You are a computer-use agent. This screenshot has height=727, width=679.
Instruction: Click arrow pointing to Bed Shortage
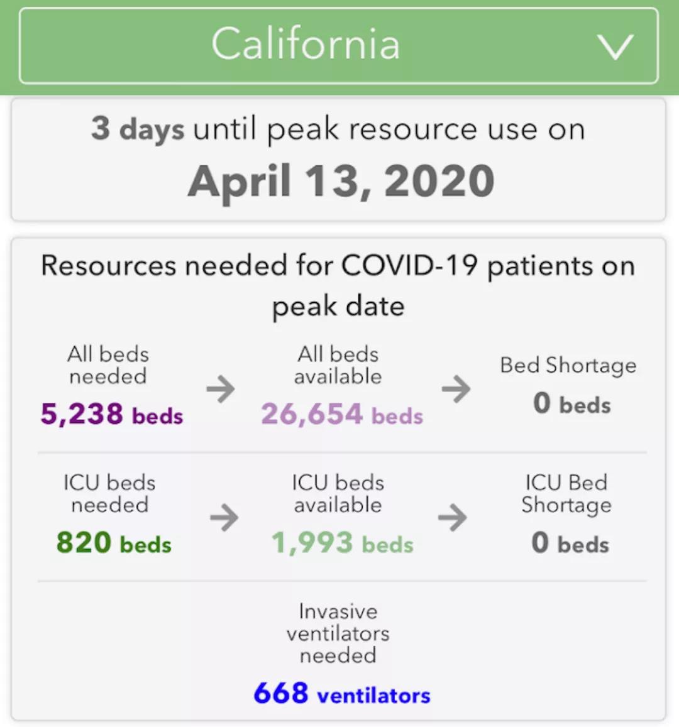[456, 388]
